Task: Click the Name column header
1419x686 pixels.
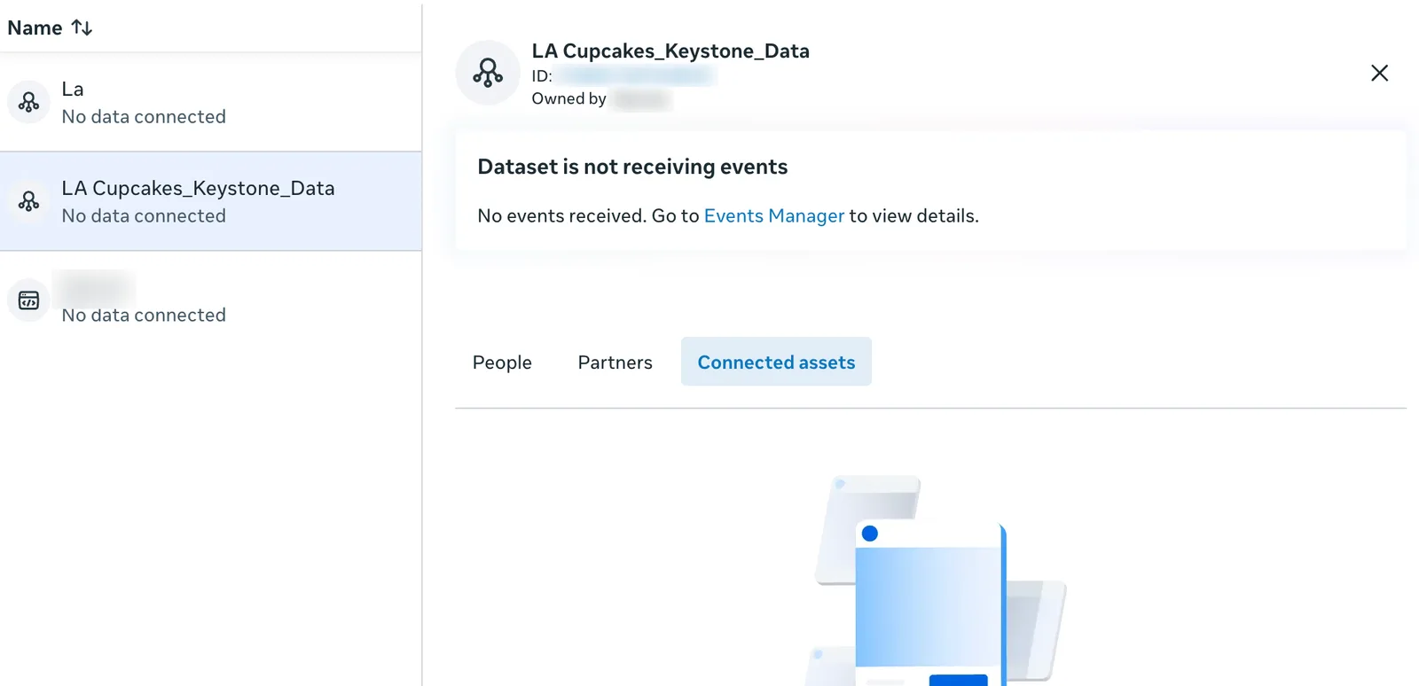Action: click(x=35, y=27)
